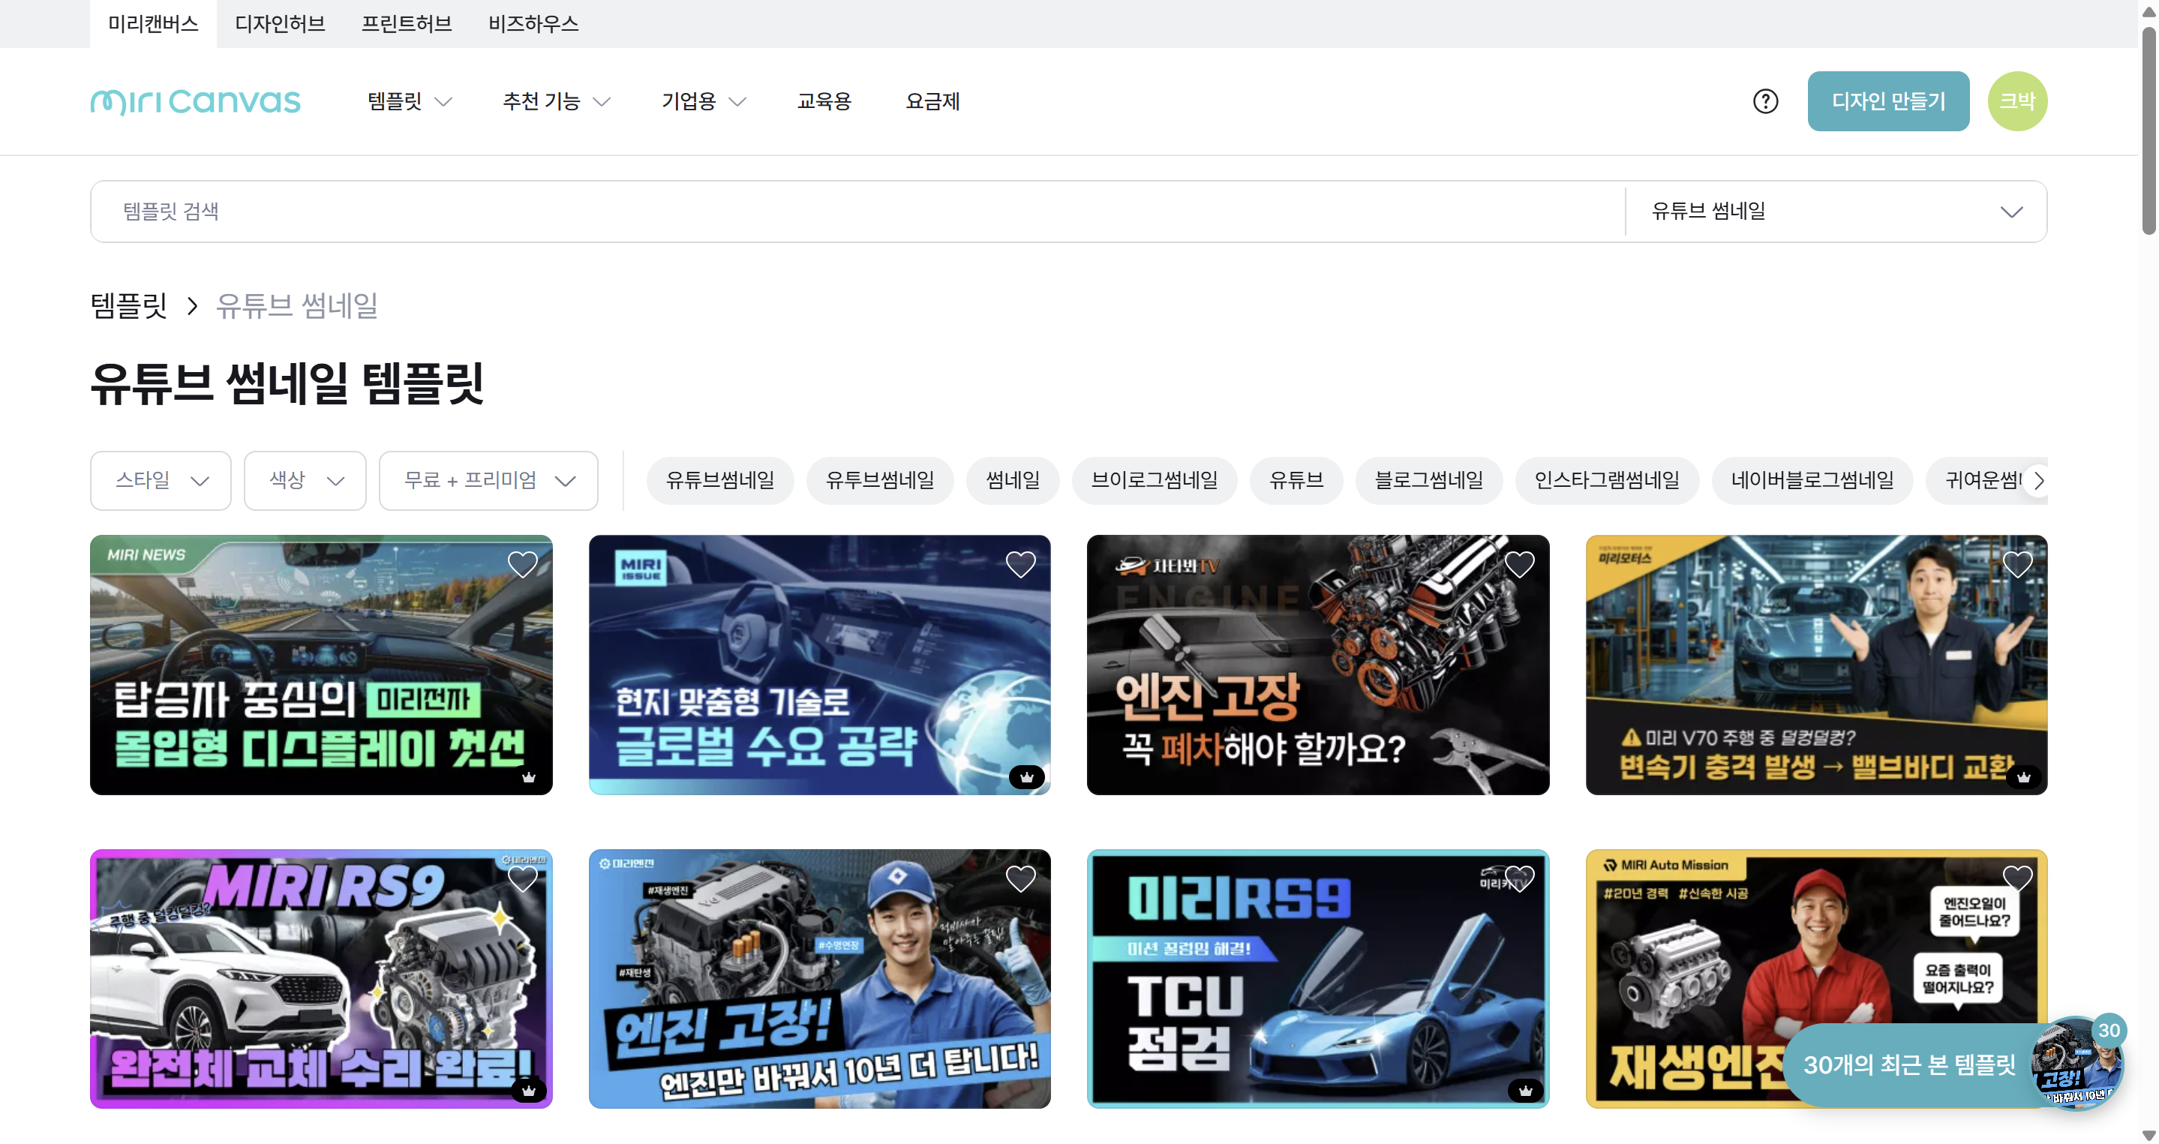Click the scrollbar up arrow
The width and height of the screenshot is (2159, 1144).
(2149, 12)
